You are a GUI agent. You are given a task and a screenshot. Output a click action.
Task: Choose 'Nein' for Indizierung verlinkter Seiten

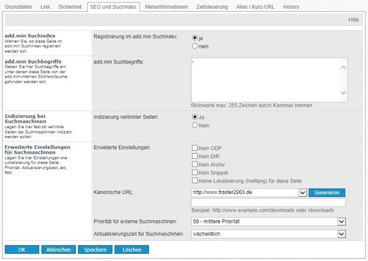tap(195, 125)
